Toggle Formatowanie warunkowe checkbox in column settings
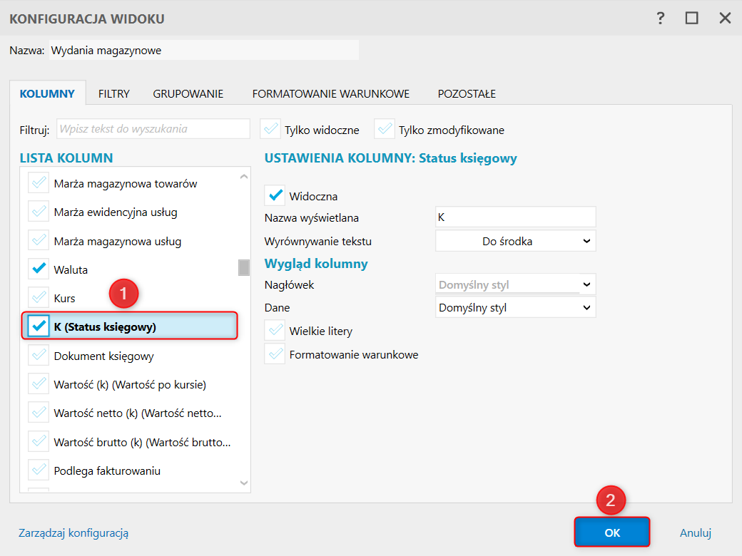 pyautogui.click(x=275, y=354)
